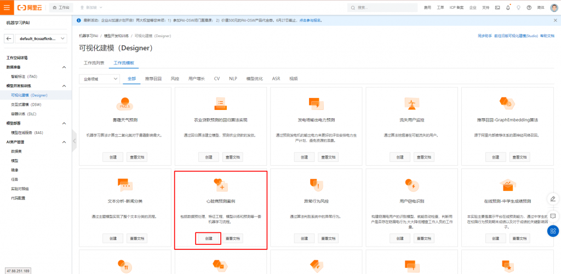561x274 pixels.
Task: Focus the top search field
Action: (x=382, y=8)
